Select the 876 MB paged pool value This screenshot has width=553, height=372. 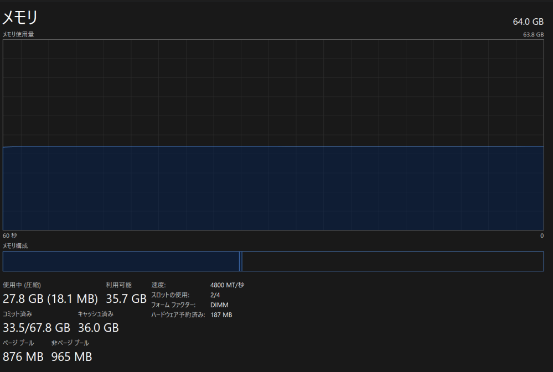[23, 357]
